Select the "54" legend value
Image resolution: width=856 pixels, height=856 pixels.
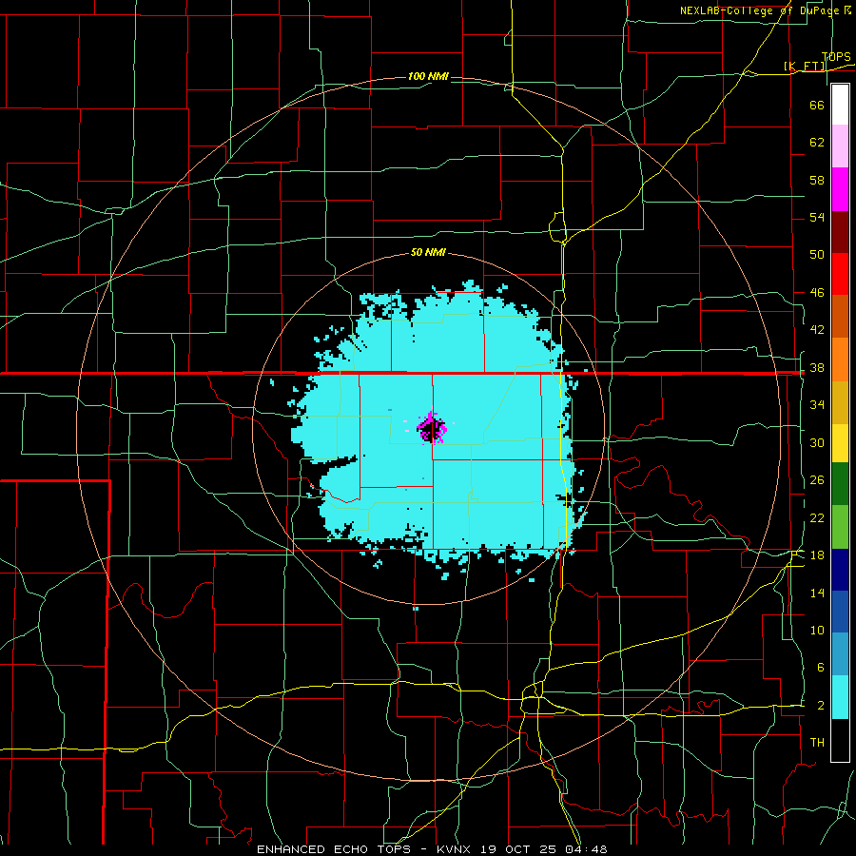[x=817, y=217]
